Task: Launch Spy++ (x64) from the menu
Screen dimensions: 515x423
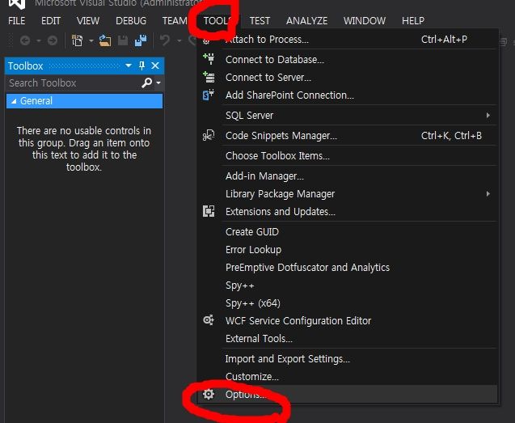Action: coord(348,303)
